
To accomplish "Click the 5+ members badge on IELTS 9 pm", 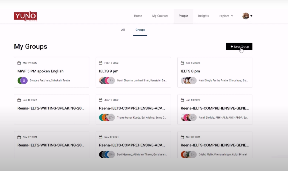I will point(111,80).
